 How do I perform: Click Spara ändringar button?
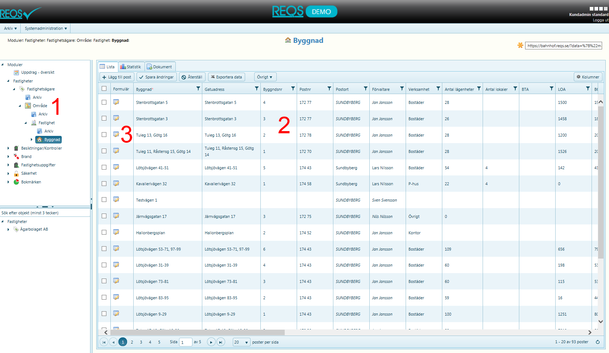(157, 77)
